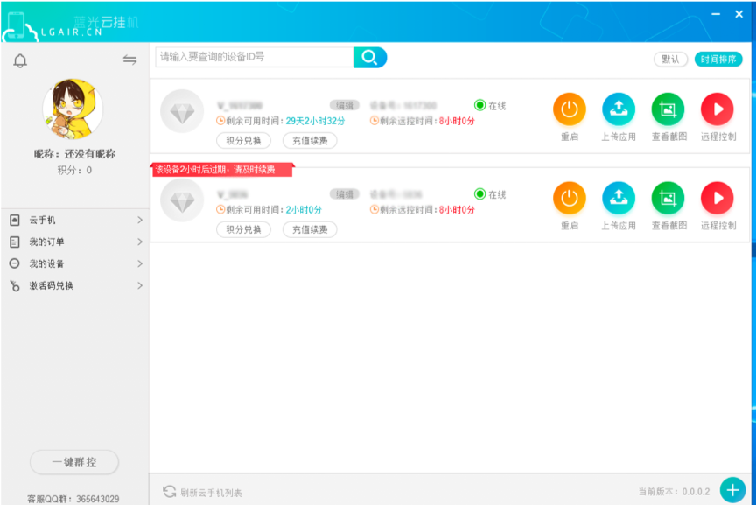
Task: Click the device ID search input field
Action: click(254, 57)
